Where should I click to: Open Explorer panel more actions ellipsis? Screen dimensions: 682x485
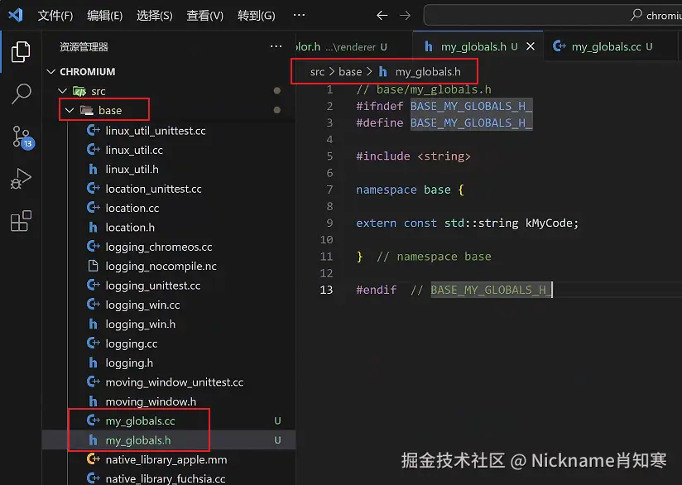click(276, 46)
